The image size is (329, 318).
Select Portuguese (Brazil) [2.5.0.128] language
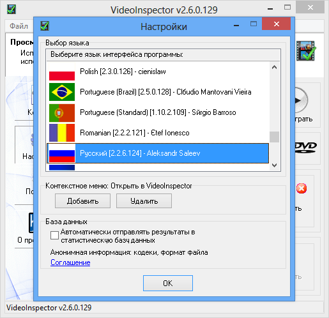tap(158, 92)
